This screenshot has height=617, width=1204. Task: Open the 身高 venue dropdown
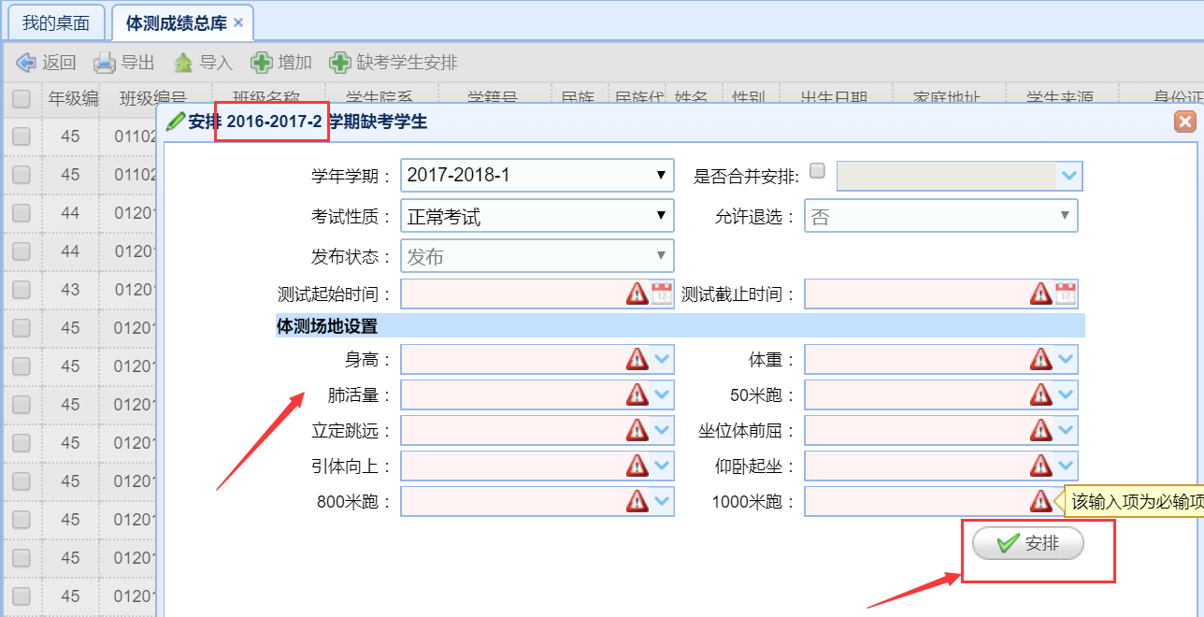[662, 359]
